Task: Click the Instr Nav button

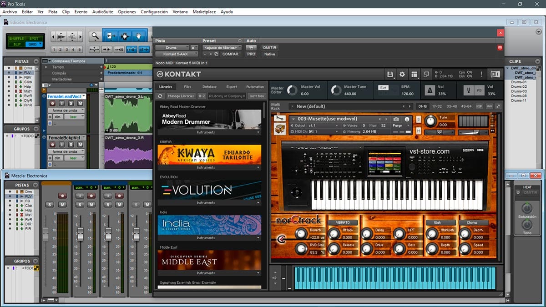Action: [257, 96]
